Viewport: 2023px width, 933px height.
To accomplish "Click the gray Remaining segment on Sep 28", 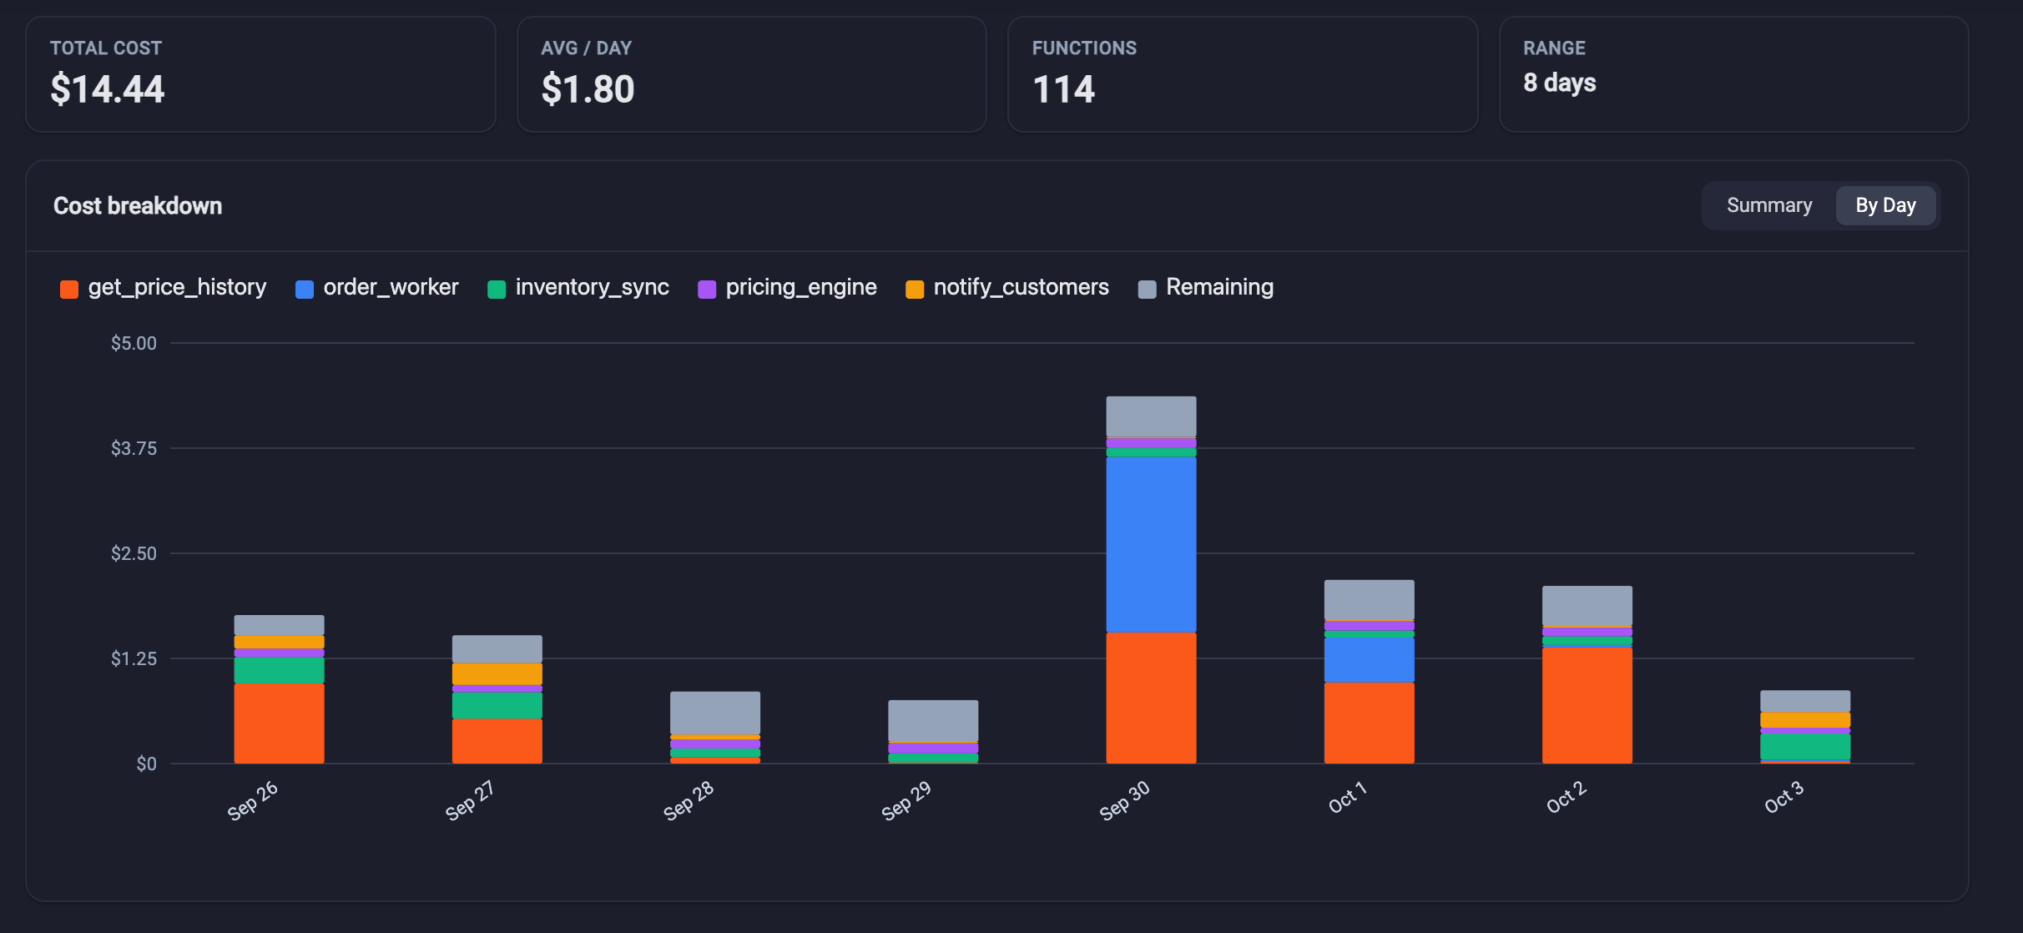I will pos(714,713).
